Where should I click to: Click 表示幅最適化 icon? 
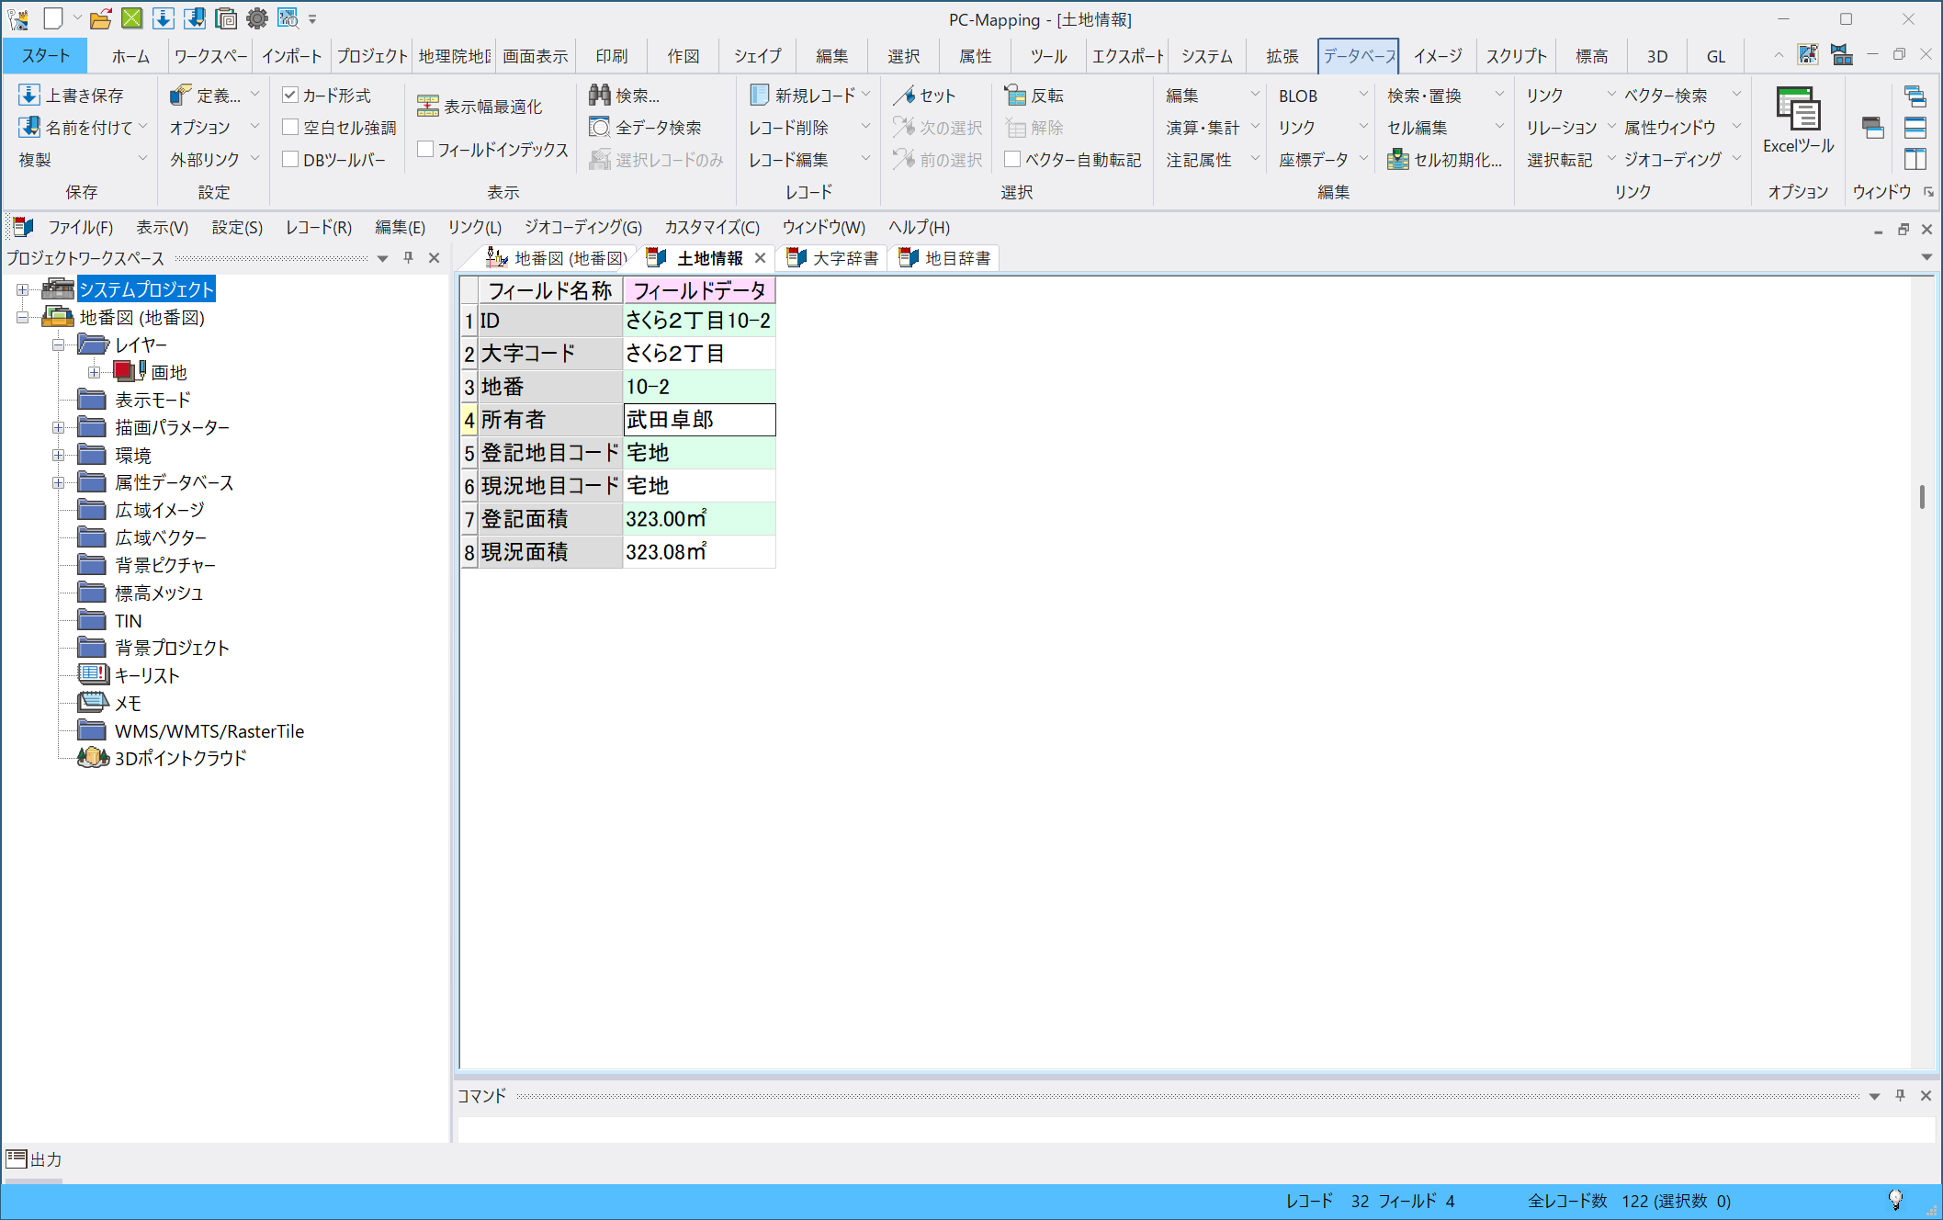(428, 107)
